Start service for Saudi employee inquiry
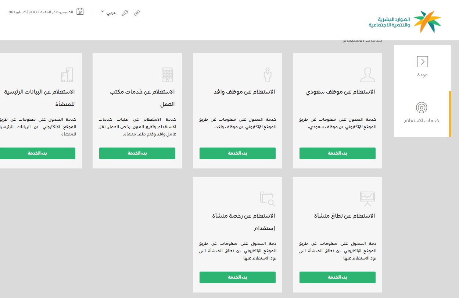Image resolution: width=459 pixels, height=298 pixels. click(x=337, y=153)
